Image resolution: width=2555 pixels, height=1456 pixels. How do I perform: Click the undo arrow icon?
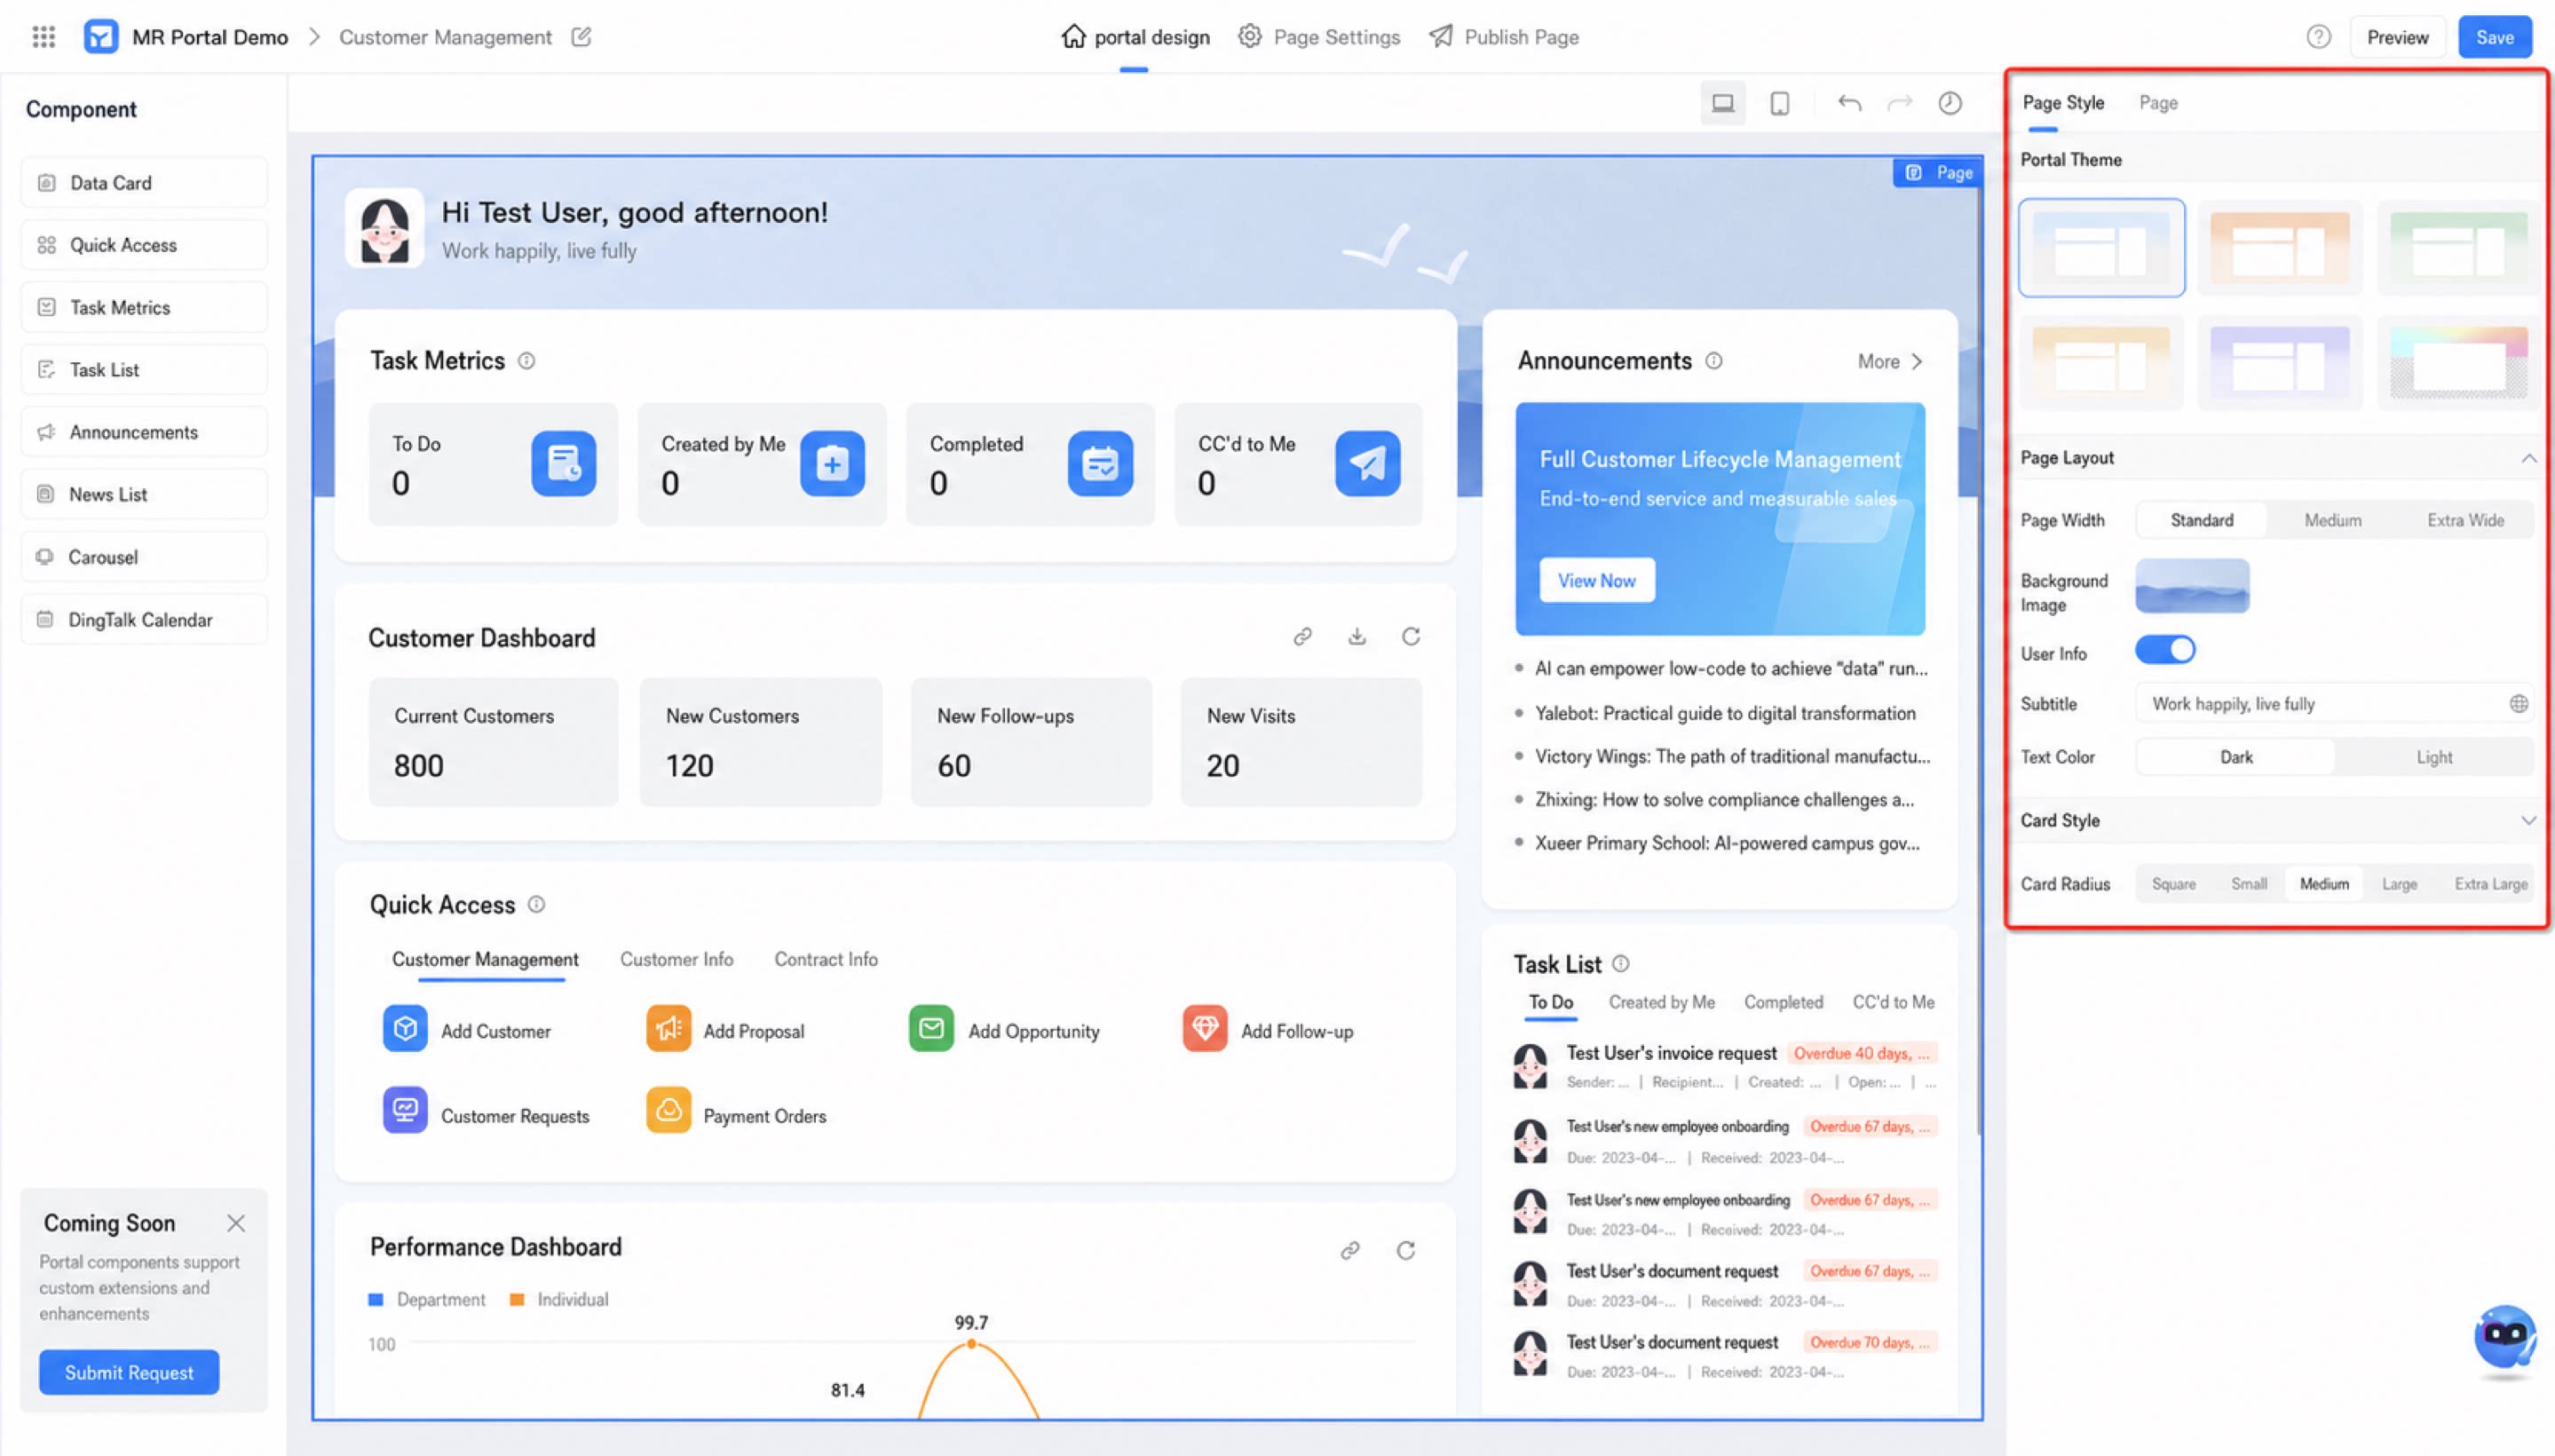(x=1849, y=103)
